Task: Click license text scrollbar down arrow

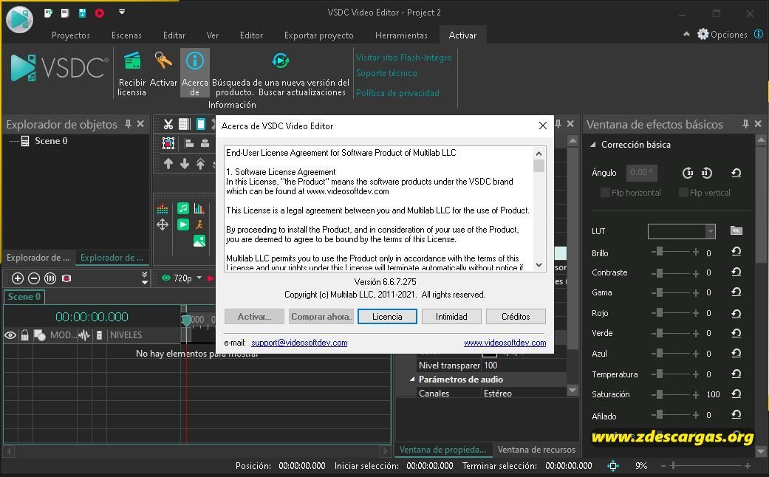Action: click(539, 265)
